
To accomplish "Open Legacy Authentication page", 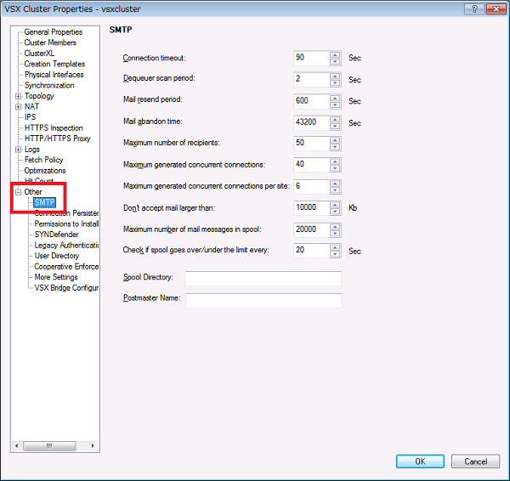I will point(66,246).
